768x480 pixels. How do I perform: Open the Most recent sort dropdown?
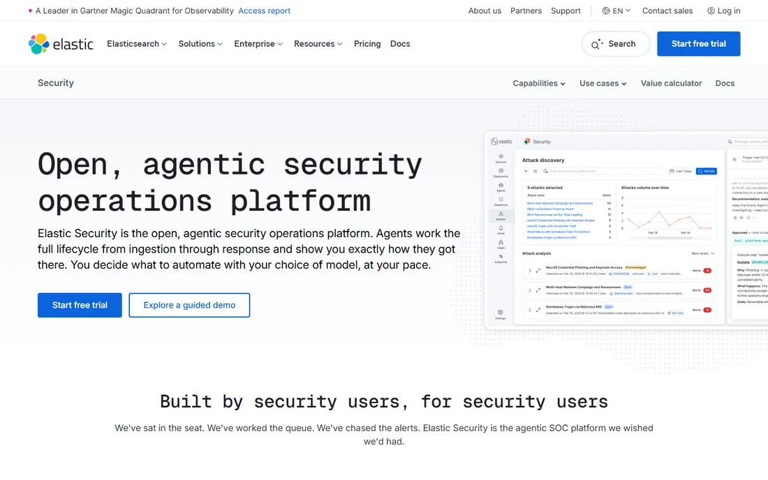[x=703, y=253]
